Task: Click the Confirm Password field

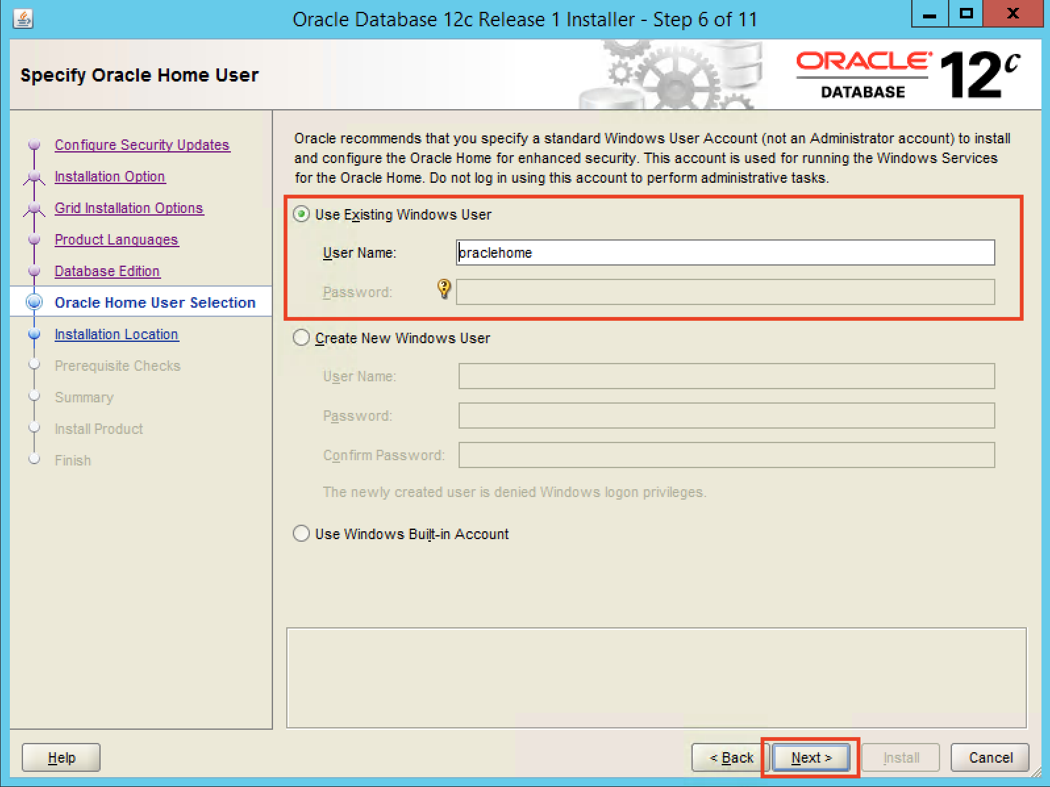Action: [726, 455]
